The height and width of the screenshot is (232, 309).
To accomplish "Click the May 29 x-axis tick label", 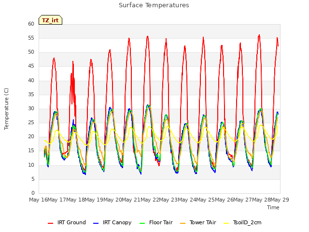I will 280,200.
